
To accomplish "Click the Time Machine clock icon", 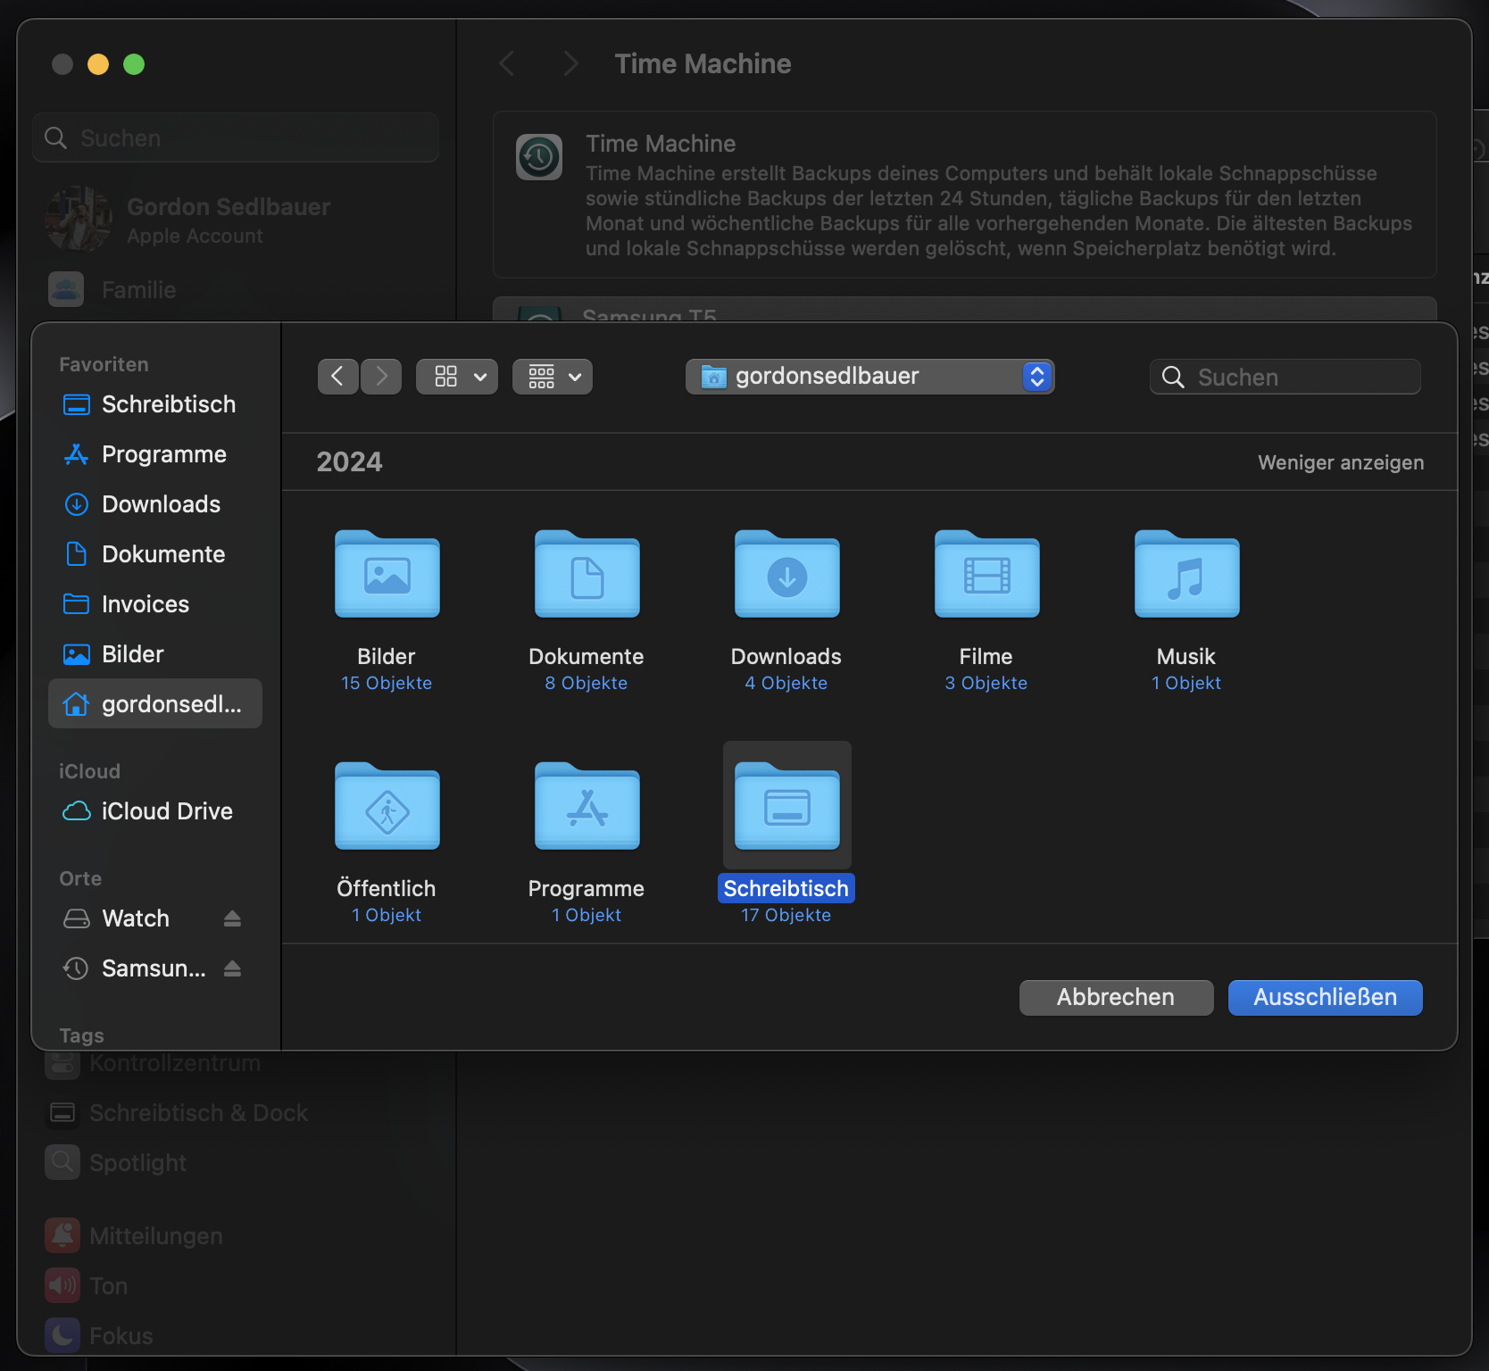I will point(539,157).
